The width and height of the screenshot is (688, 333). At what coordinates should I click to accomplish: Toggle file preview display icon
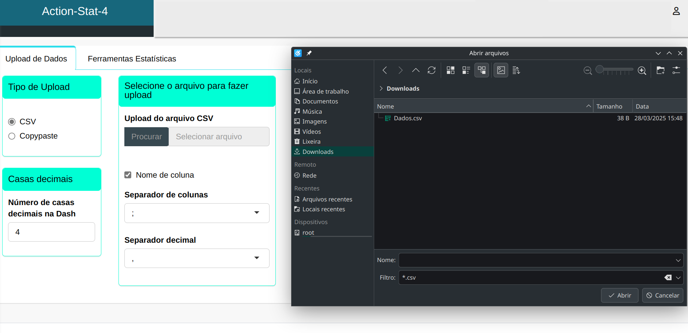tap(501, 70)
